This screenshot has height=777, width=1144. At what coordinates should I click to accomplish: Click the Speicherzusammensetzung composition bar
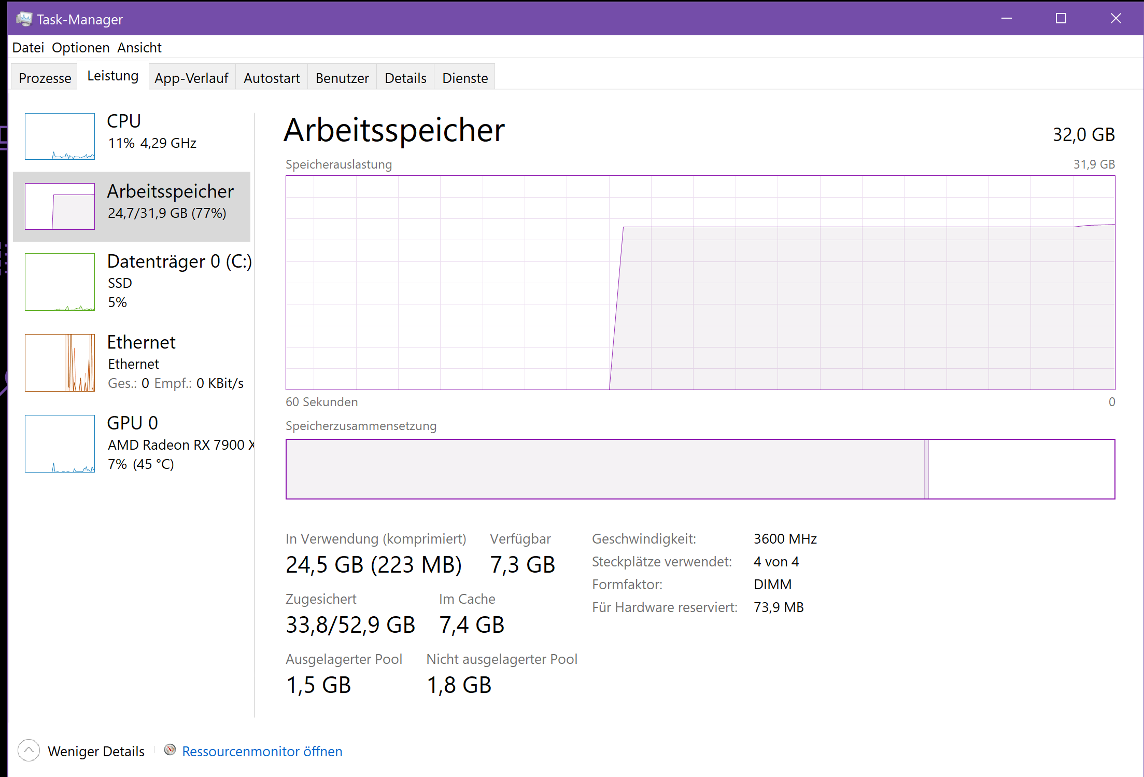700,469
